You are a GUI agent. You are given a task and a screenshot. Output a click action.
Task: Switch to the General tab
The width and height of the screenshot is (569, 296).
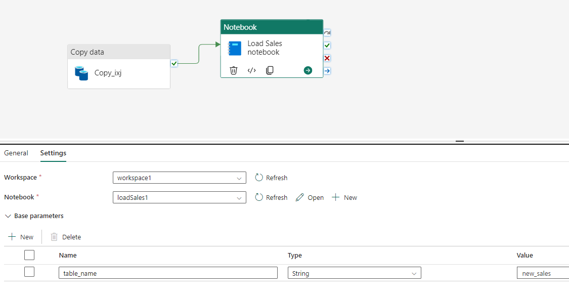click(16, 153)
